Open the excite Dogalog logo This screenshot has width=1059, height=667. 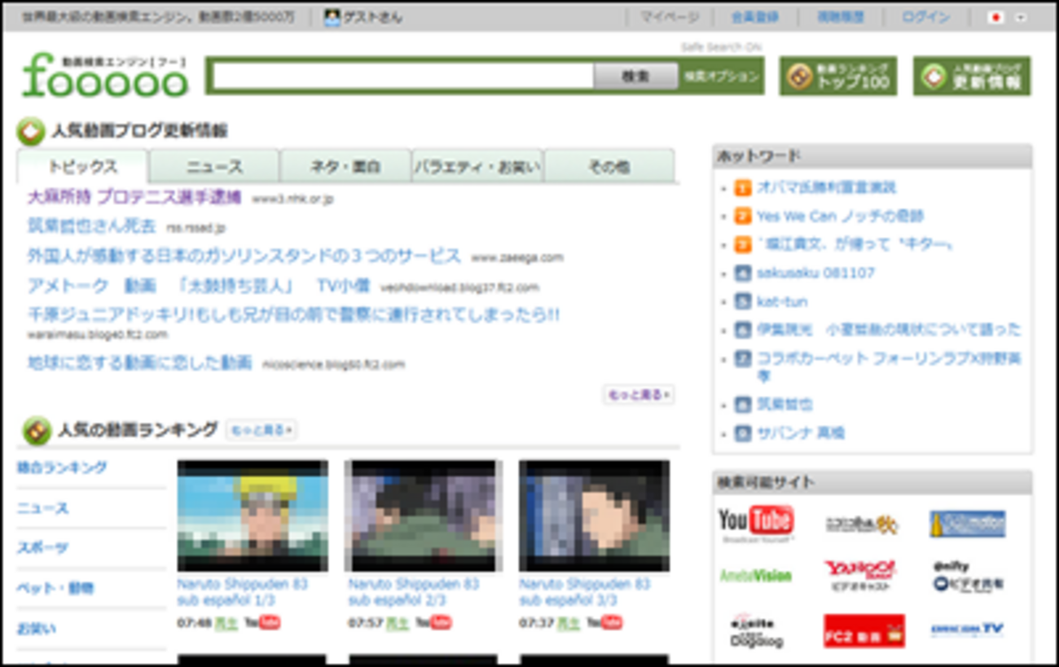point(756,630)
